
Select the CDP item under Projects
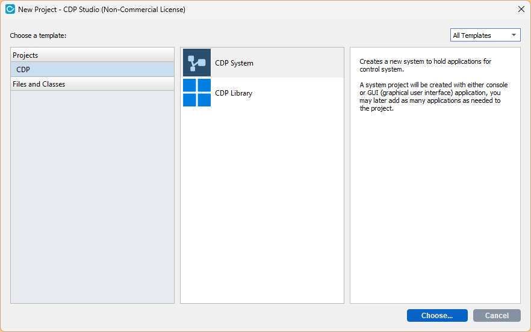pos(93,69)
